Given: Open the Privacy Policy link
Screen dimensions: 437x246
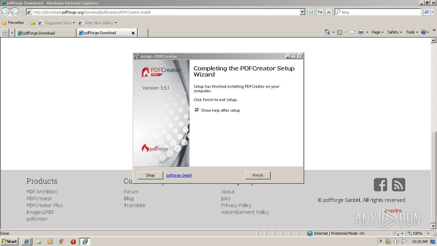Looking at the screenshot, I should point(236,205).
